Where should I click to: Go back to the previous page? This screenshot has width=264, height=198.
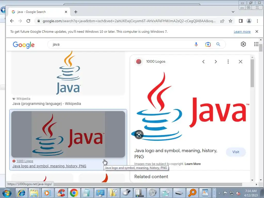point(12,21)
